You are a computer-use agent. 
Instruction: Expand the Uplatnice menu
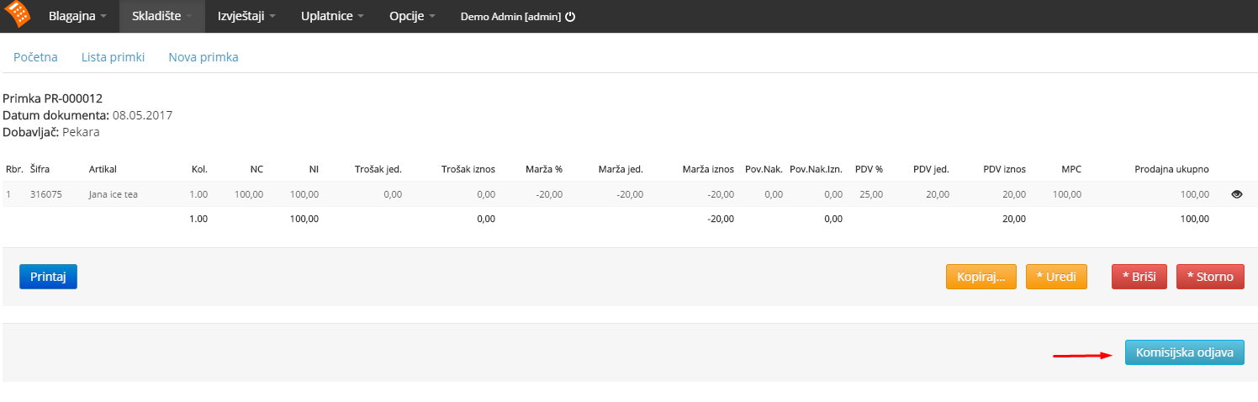332,16
